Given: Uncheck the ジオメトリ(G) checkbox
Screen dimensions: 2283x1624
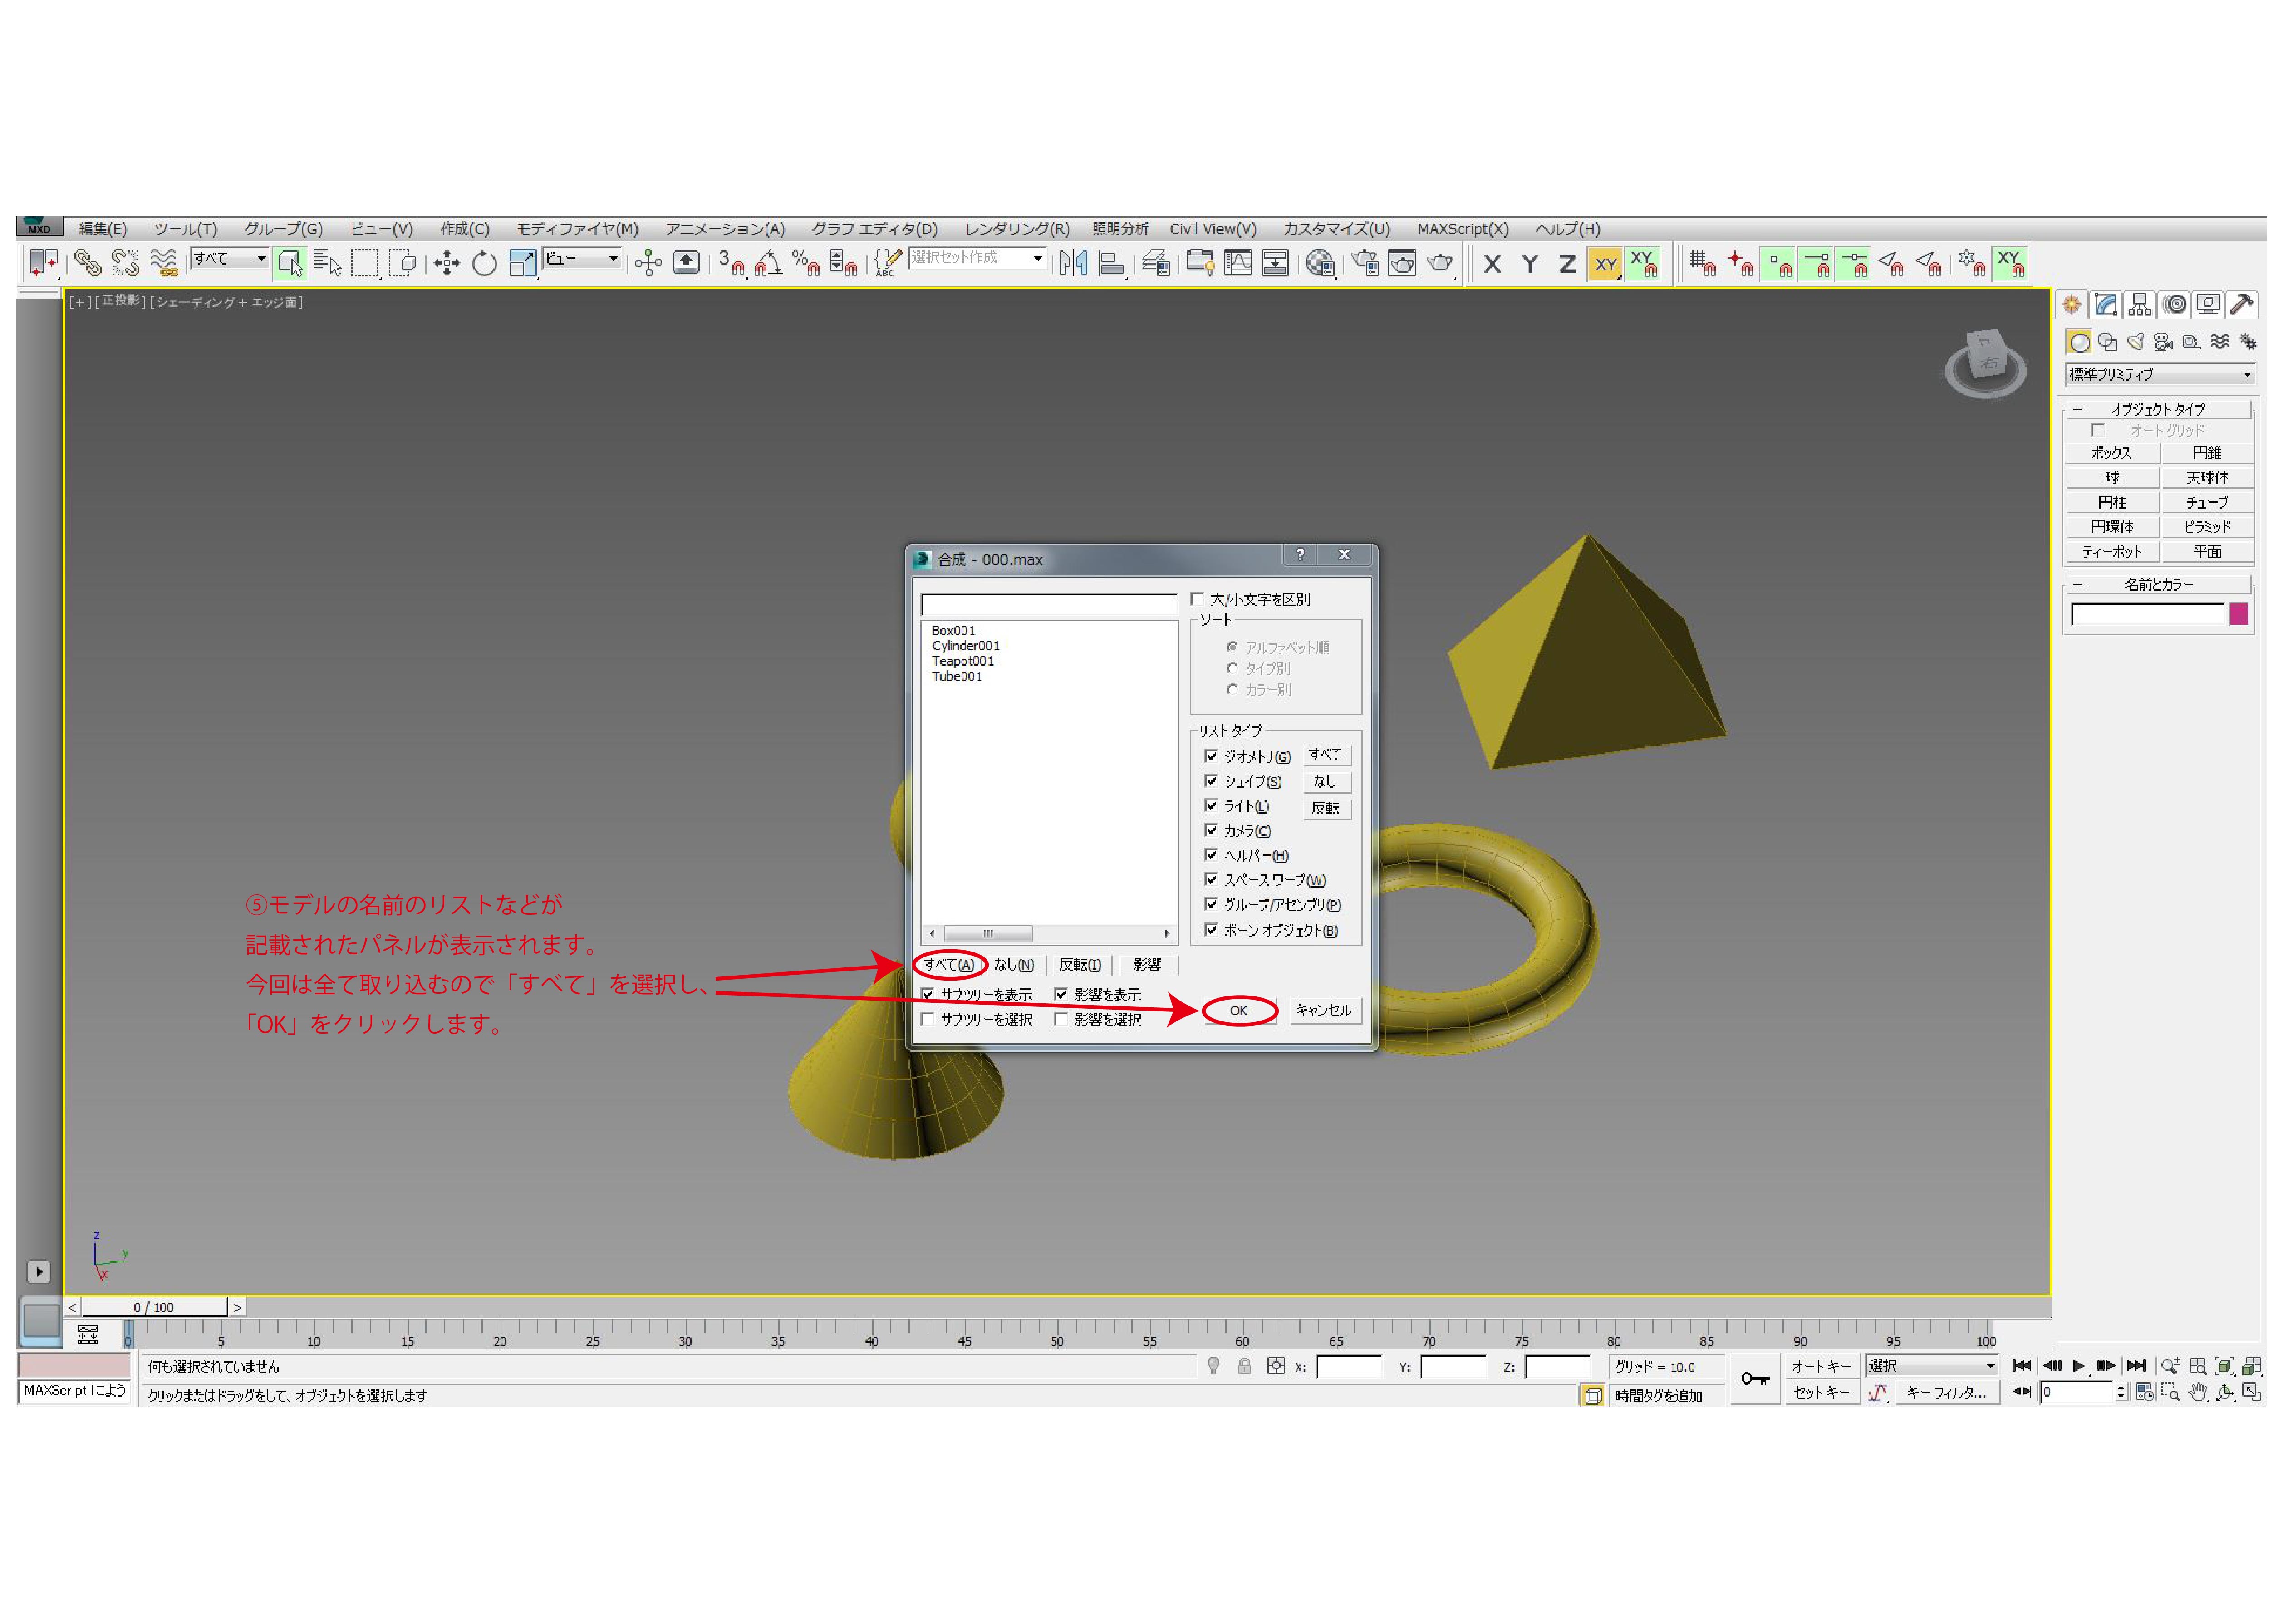Looking at the screenshot, I should [1211, 756].
